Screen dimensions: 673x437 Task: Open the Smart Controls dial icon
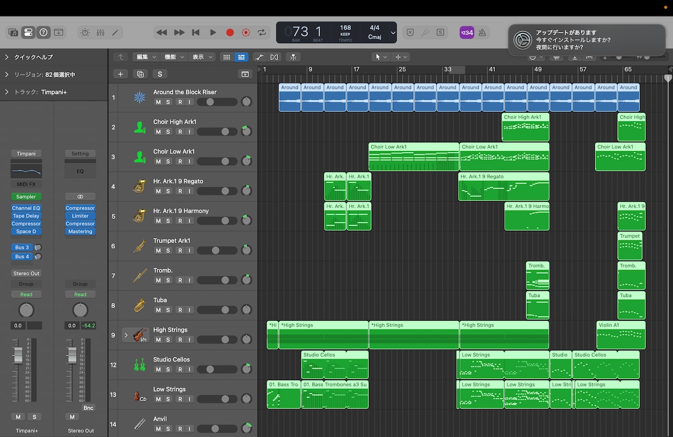click(85, 33)
